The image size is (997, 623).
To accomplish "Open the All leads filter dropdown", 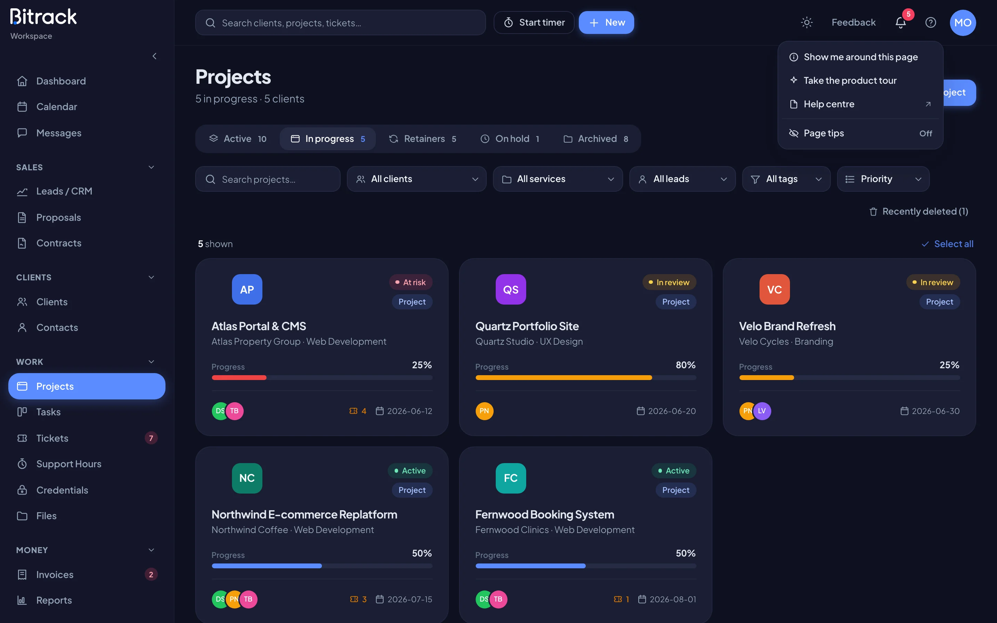I will click(x=682, y=179).
